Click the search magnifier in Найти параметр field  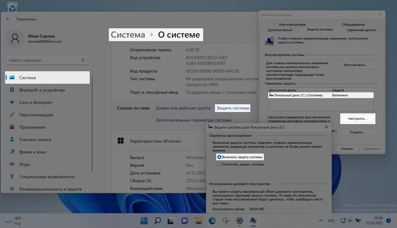tap(83, 60)
